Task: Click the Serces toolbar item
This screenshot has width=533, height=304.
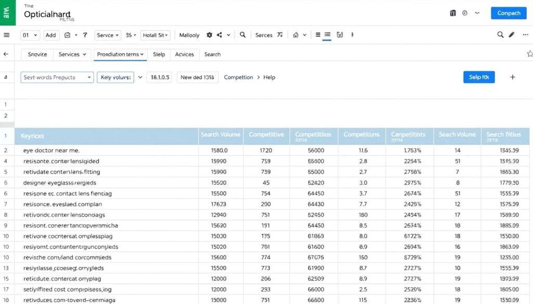Action: pos(264,35)
